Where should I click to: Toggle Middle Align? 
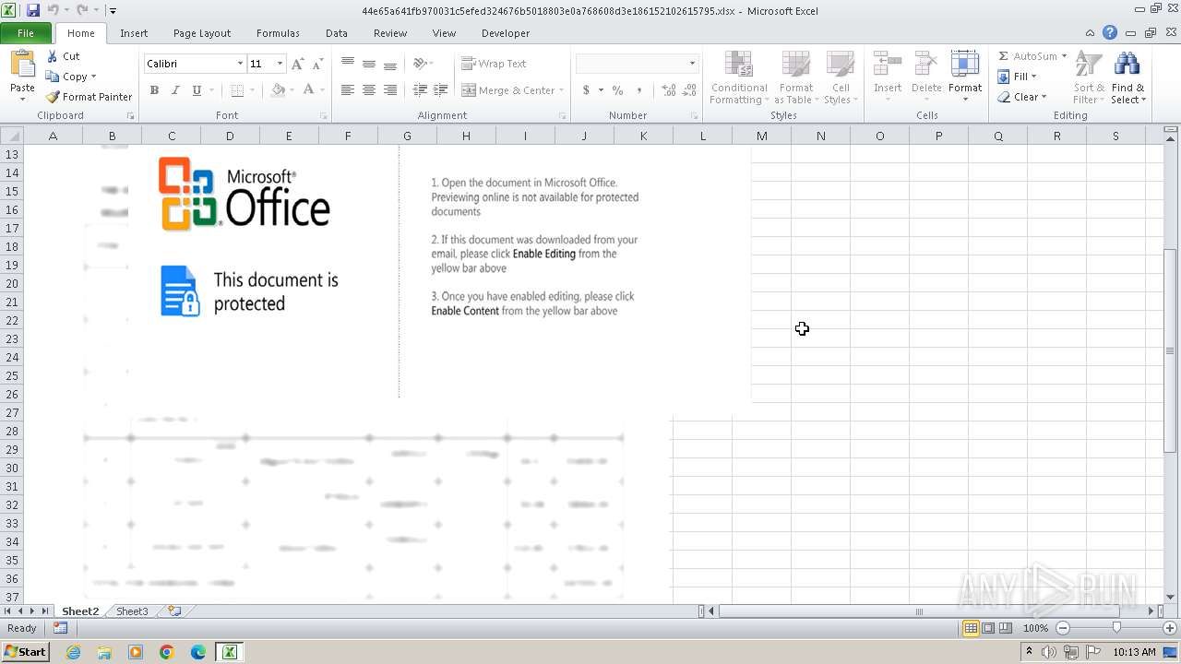[x=369, y=64]
